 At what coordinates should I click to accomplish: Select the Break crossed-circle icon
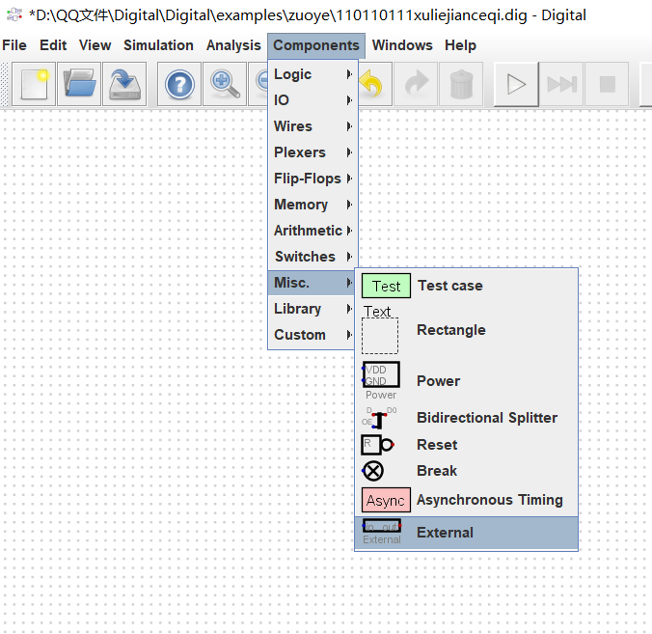[x=372, y=471]
